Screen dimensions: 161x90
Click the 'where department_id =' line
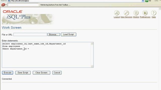(16, 49)
